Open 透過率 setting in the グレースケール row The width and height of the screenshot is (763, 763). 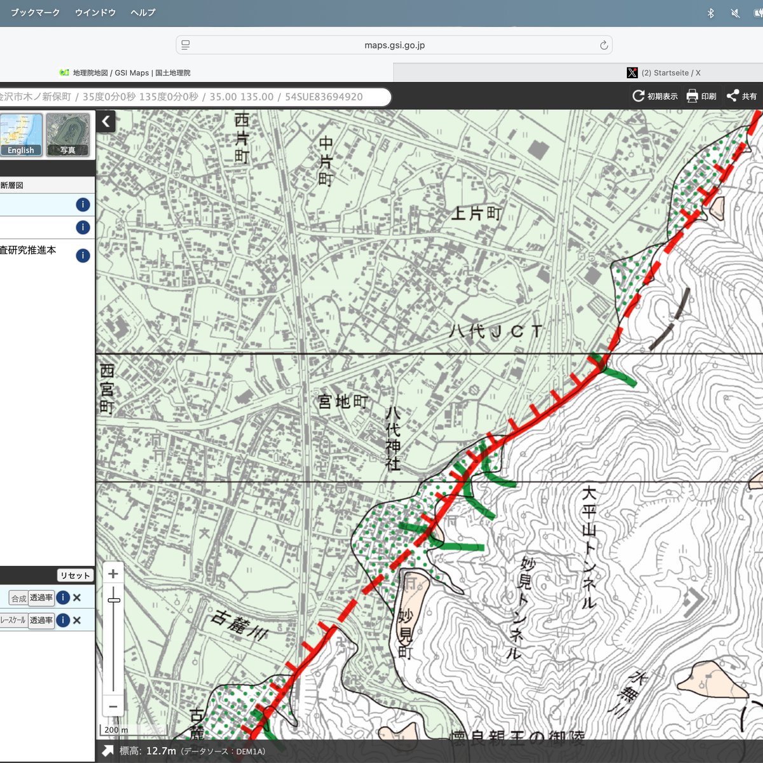(x=41, y=620)
